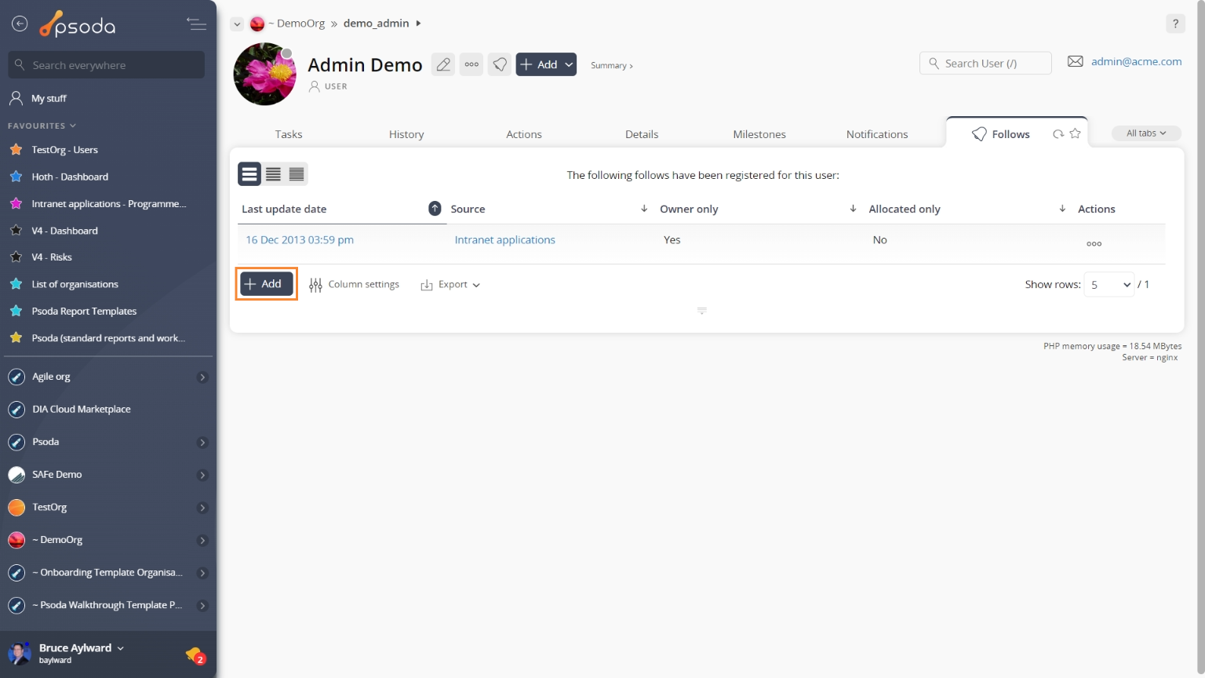
Task: Click the follow tag icon in header
Action: click(500, 64)
